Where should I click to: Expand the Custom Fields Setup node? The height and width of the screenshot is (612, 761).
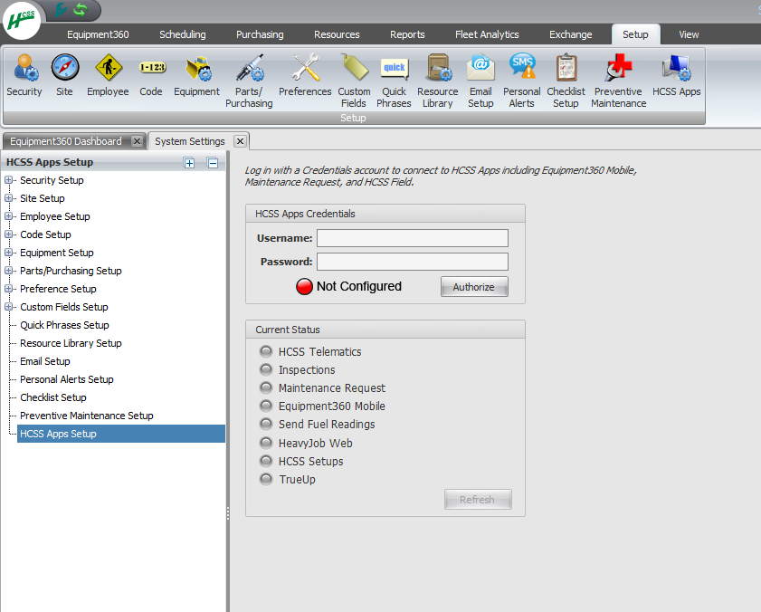click(x=8, y=307)
